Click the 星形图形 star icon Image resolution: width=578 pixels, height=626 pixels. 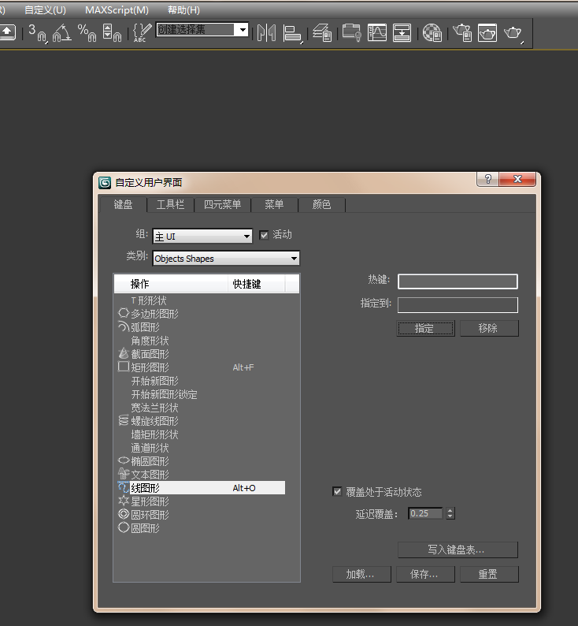click(124, 501)
